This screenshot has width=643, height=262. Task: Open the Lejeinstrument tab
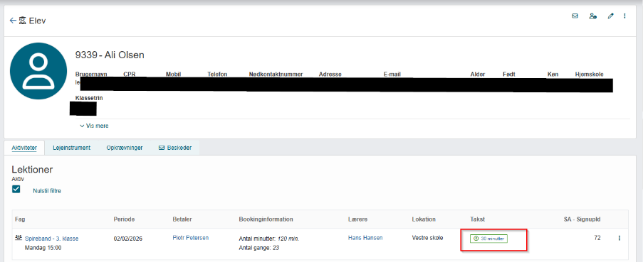tap(71, 148)
